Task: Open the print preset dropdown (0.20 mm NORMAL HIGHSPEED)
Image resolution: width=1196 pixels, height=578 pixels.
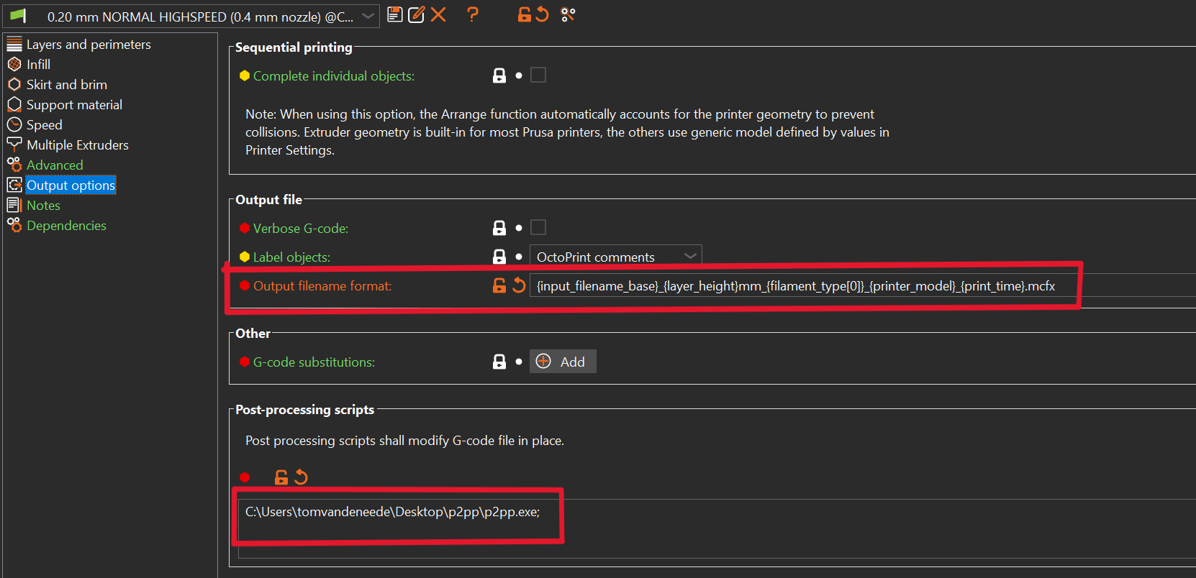Action: 191,16
